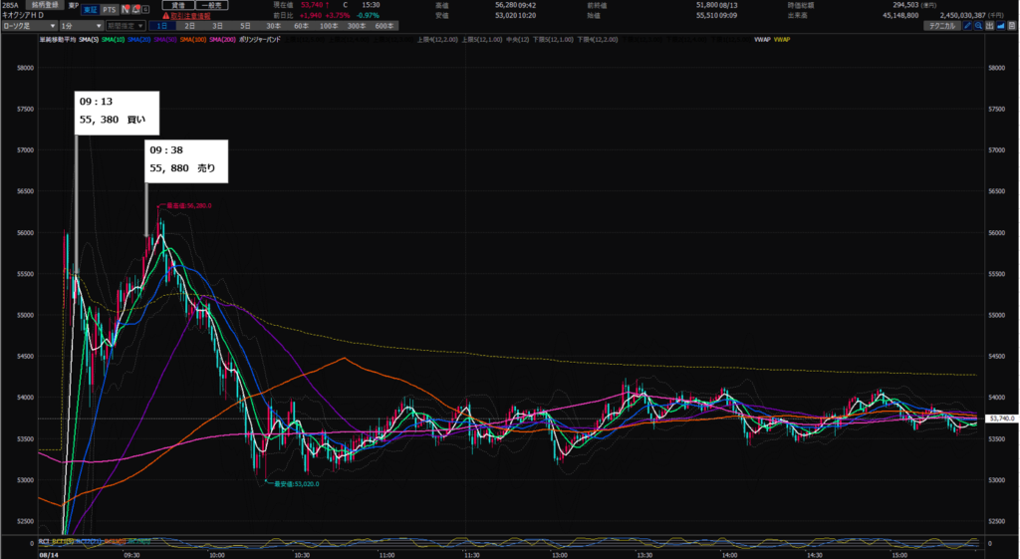1020x559 pixels.
Task: Select the 5日 range tab
Action: pyautogui.click(x=245, y=26)
